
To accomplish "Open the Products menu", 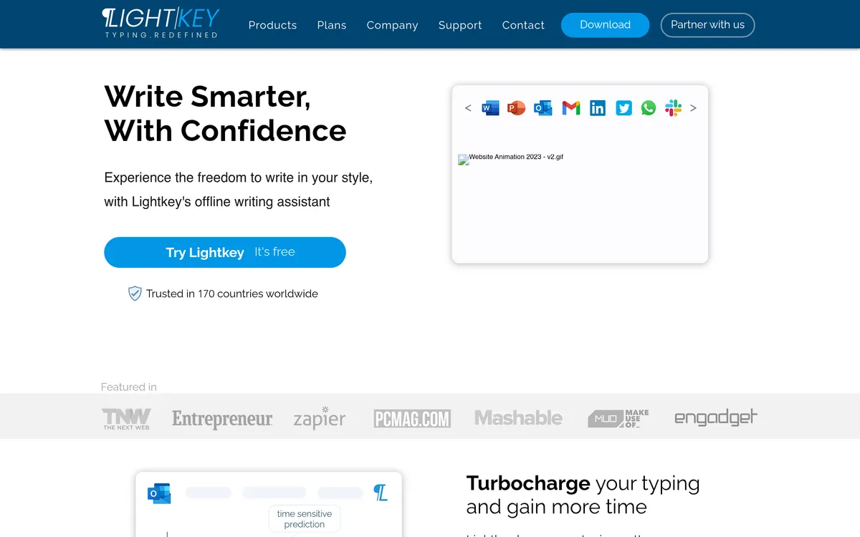I will point(272,25).
